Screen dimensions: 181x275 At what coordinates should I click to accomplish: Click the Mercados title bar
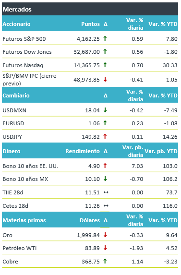tap(90, 9)
